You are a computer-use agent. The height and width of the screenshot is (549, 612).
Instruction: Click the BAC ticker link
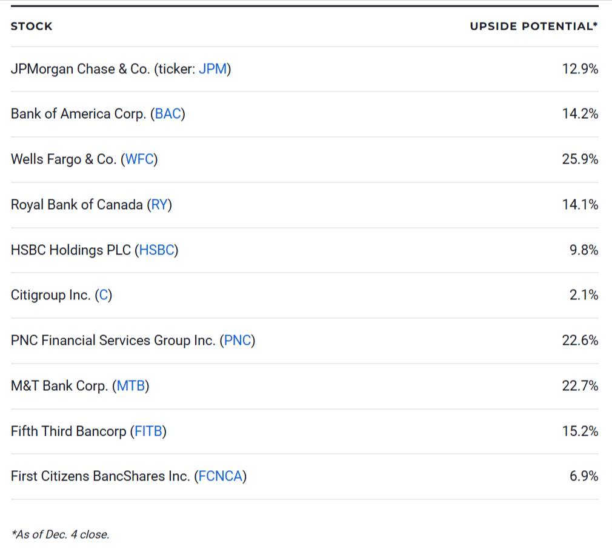click(168, 114)
